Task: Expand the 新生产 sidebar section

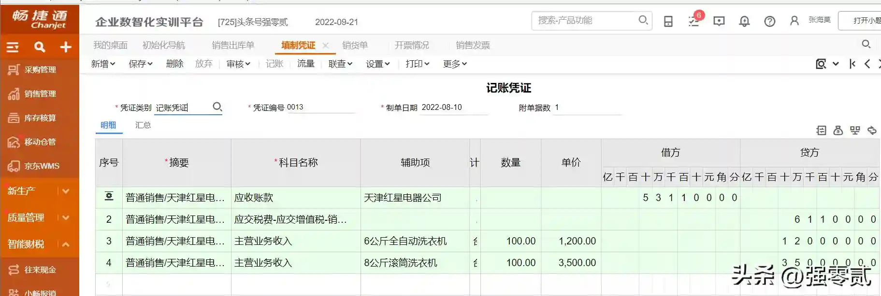Action: coord(66,191)
